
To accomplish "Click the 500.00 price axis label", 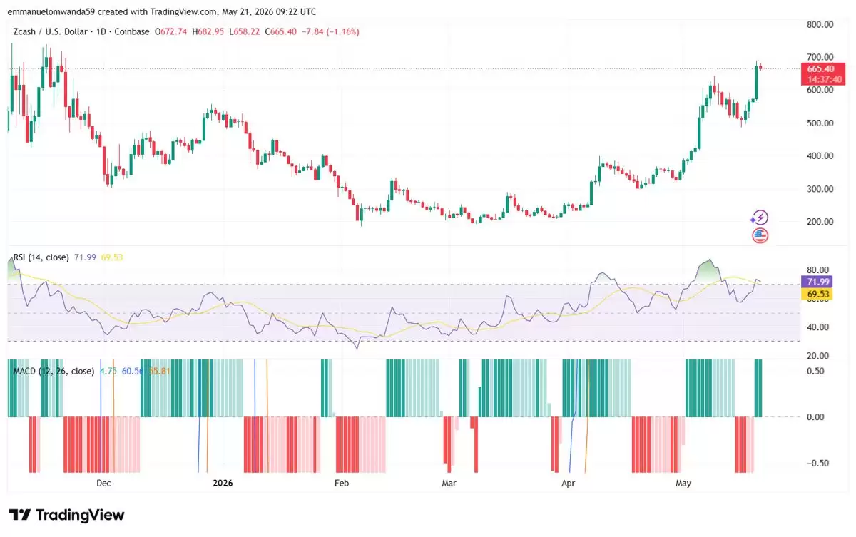I will (x=820, y=123).
